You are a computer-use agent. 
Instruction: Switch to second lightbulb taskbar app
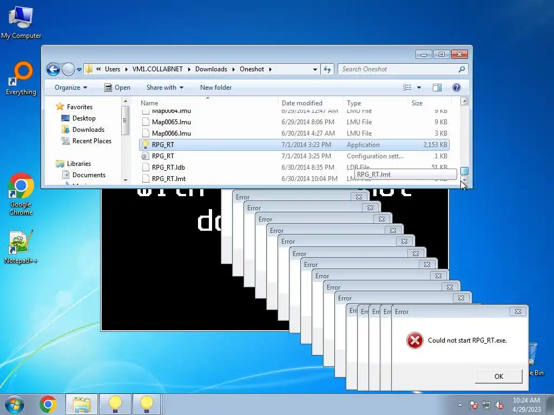[x=146, y=404]
